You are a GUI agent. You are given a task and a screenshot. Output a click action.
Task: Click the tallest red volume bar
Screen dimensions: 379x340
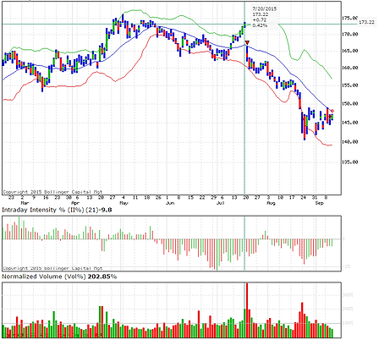pyautogui.click(x=247, y=310)
